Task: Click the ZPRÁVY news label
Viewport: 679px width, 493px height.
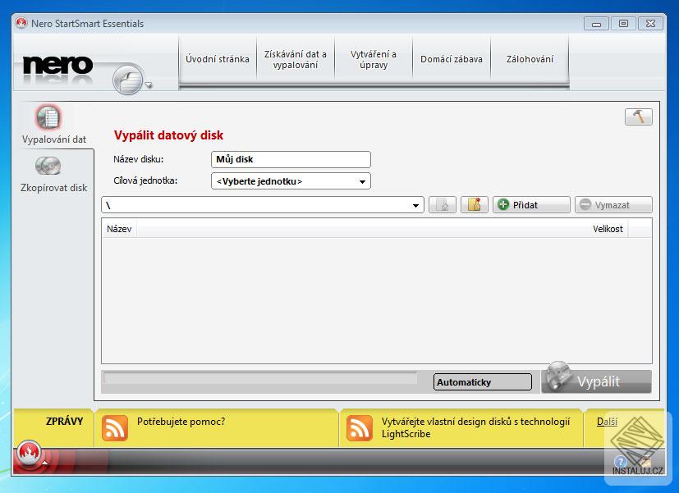Action: pyautogui.click(x=64, y=421)
